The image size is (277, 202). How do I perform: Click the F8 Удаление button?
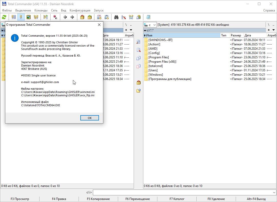click(216, 199)
